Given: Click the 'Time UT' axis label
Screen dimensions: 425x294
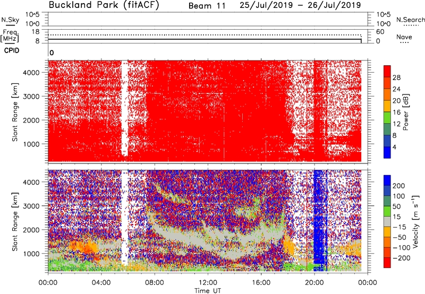Looking at the screenshot, I should coord(208,291).
